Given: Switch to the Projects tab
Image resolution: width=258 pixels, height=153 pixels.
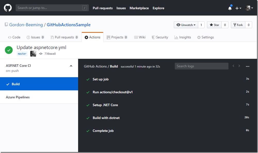Looking at the screenshot, I should point(117,37).
